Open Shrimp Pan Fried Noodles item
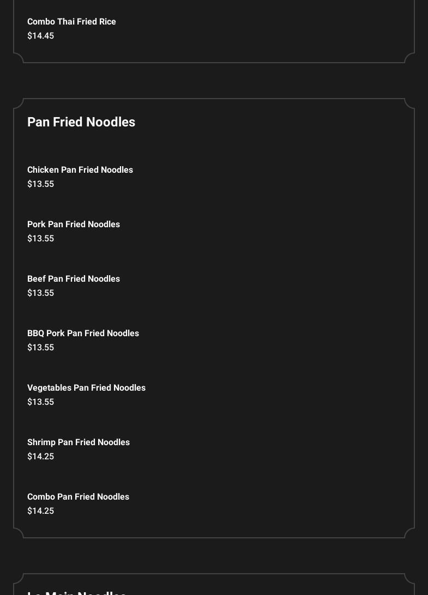Image resolution: width=428 pixels, height=595 pixels. point(79,442)
